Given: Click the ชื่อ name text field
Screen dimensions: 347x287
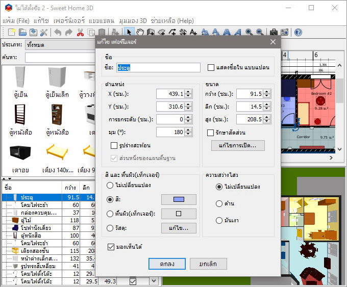Looking at the screenshot, I should point(159,67).
